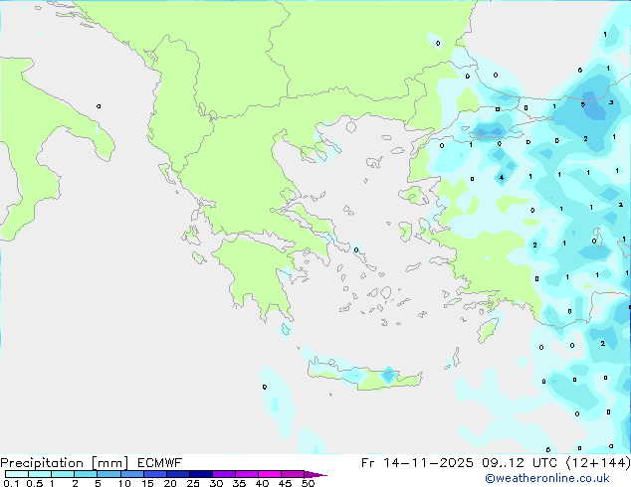Click the precipitation value '4' on map
This screenshot has height=487, width=631.
click(x=502, y=177)
